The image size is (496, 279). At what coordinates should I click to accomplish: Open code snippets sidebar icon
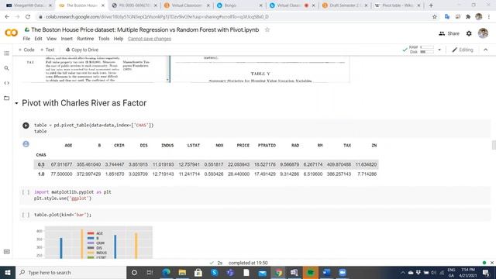point(6,83)
